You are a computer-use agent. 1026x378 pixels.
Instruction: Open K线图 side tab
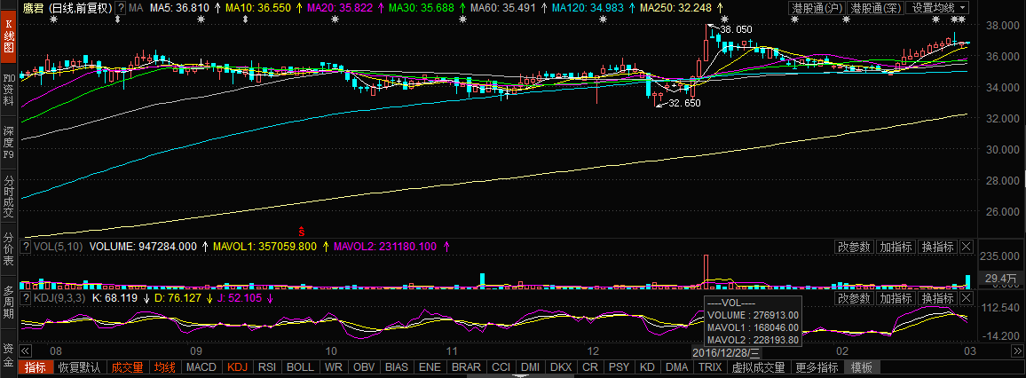click(x=9, y=35)
